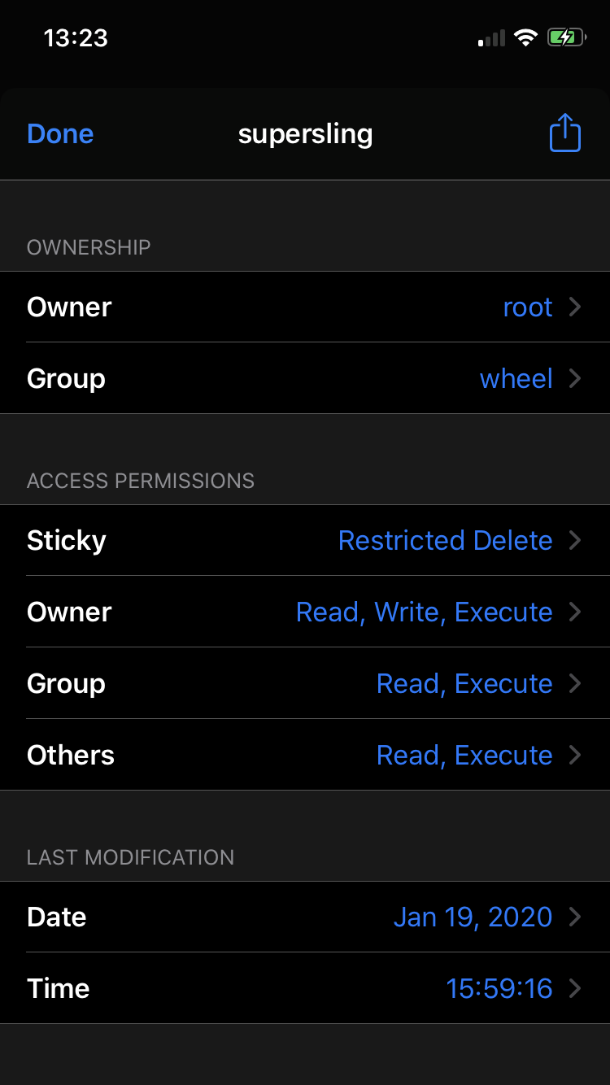
Task: Tap Done to close file info
Action: tap(60, 133)
